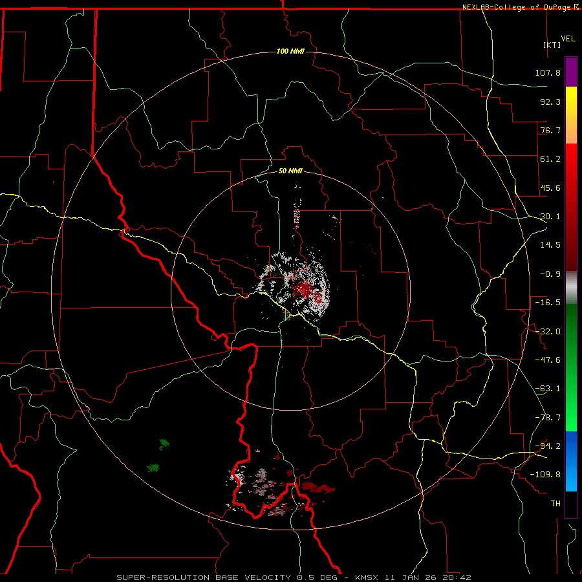Click the KMSX 11 JAN 26 20:42 timestamp
This screenshot has width=582, height=582.
413,577
